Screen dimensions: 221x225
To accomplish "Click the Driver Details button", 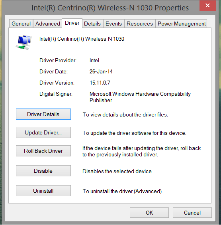I will tap(43, 114).
